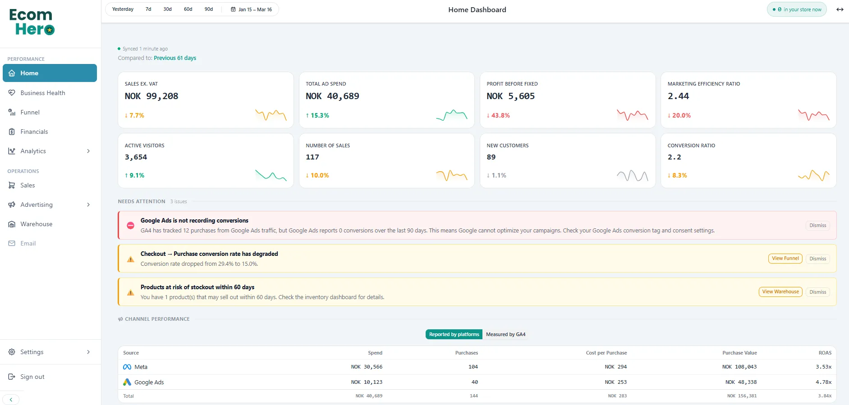Click the Business Health heart icon
Viewport: 849px width, 405px height.
tap(12, 93)
